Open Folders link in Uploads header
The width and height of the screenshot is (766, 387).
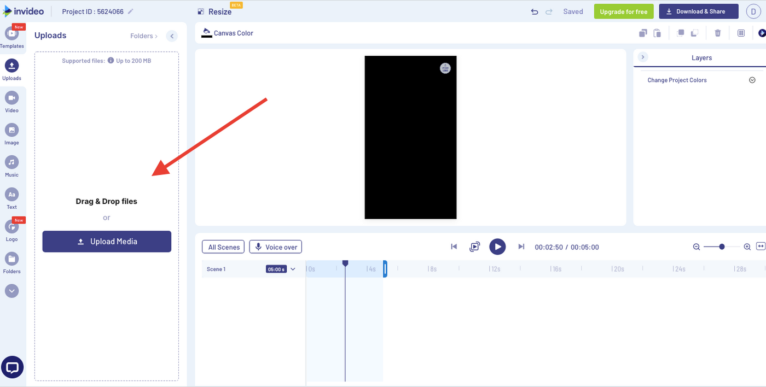143,36
